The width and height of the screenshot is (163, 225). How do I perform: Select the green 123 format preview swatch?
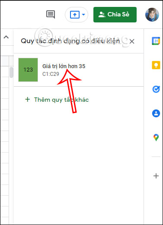tap(28, 70)
